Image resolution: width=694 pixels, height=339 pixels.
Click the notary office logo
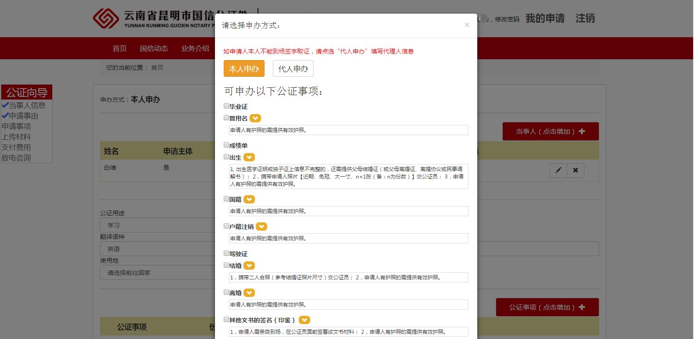(x=106, y=18)
